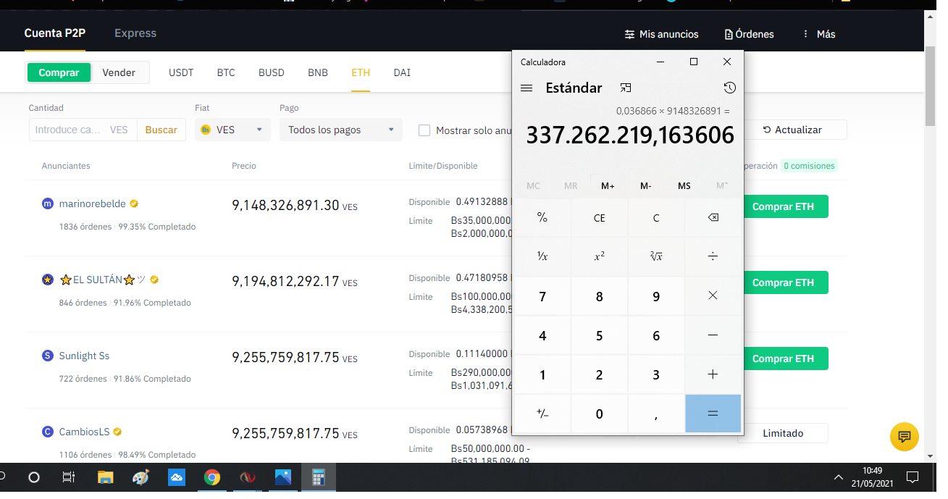Open the Photos app taskbar icon
The image size is (948, 499).
click(282, 477)
